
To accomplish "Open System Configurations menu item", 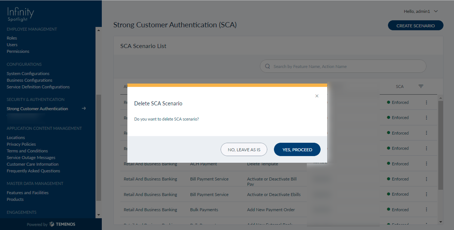I will [x=28, y=74].
